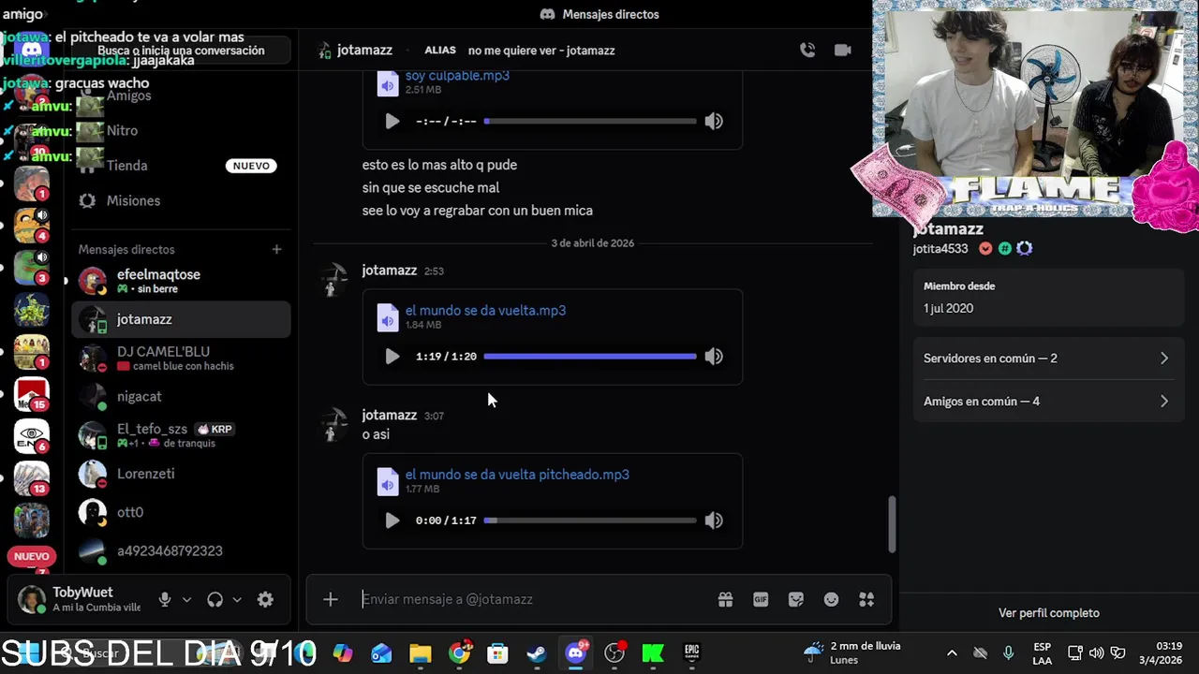Open server with 13 notifications badge
Screen dimensions: 1199x674
(x=31, y=478)
